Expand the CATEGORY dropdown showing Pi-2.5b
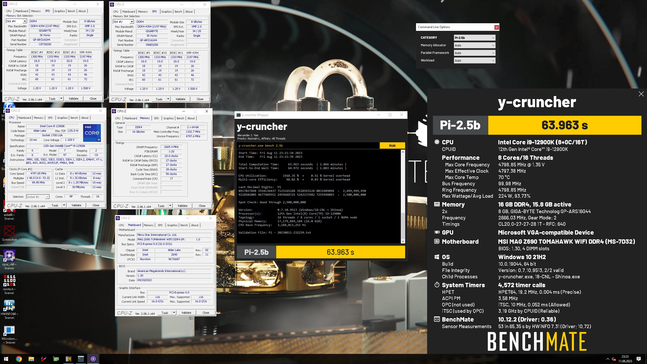This screenshot has width=647, height=364. click(474, 38)
